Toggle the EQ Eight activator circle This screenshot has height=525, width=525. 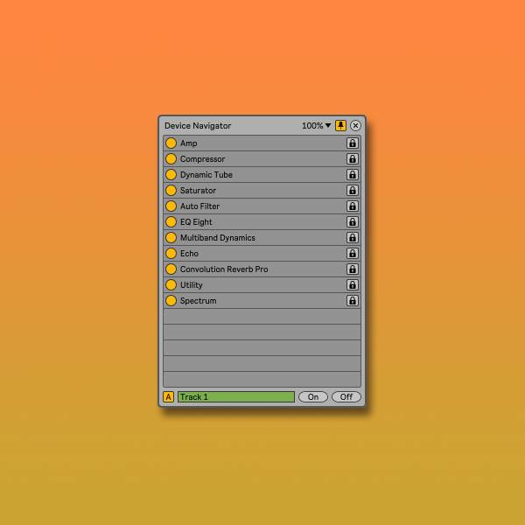[x=171, y=222]
